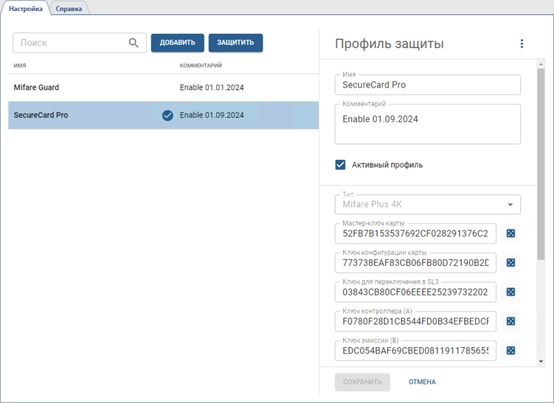
Task: Generate random card master key
Action: [x=510, y=234]
